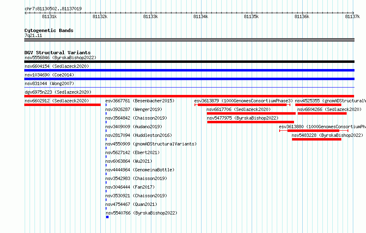Click the red esv3613879 variant bar
This screenshot has height=233, width=366.
242,105
